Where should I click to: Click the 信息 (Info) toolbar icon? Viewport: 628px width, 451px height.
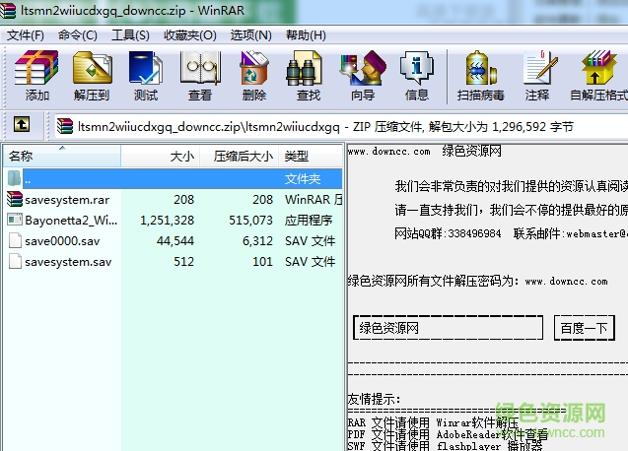[416, 76]
